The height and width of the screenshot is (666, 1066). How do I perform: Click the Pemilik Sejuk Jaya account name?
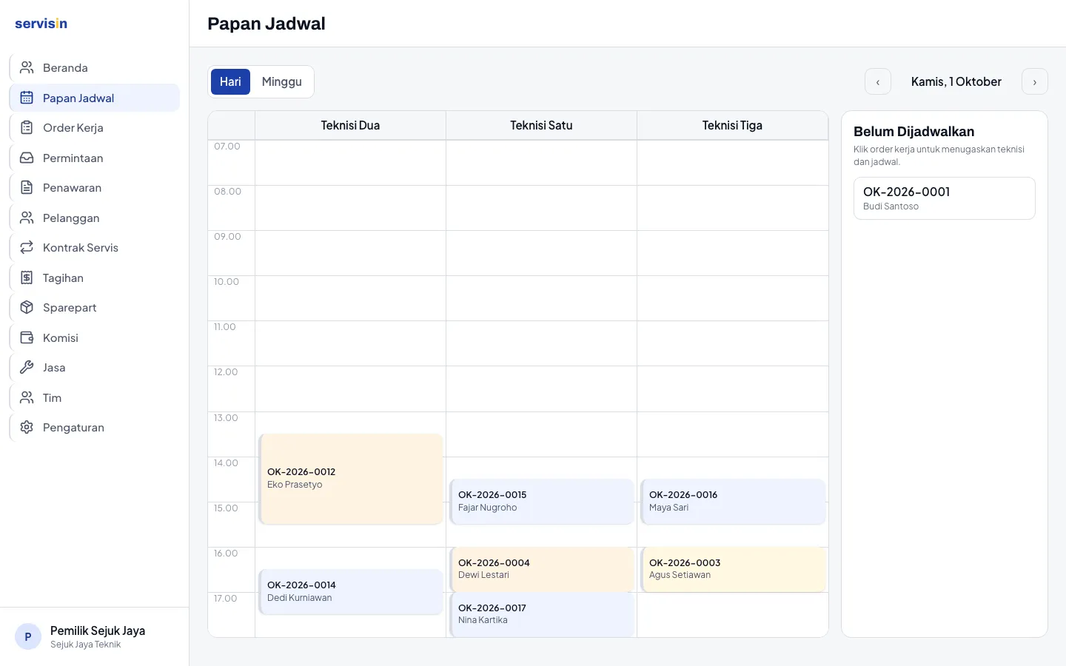(98, 630)
